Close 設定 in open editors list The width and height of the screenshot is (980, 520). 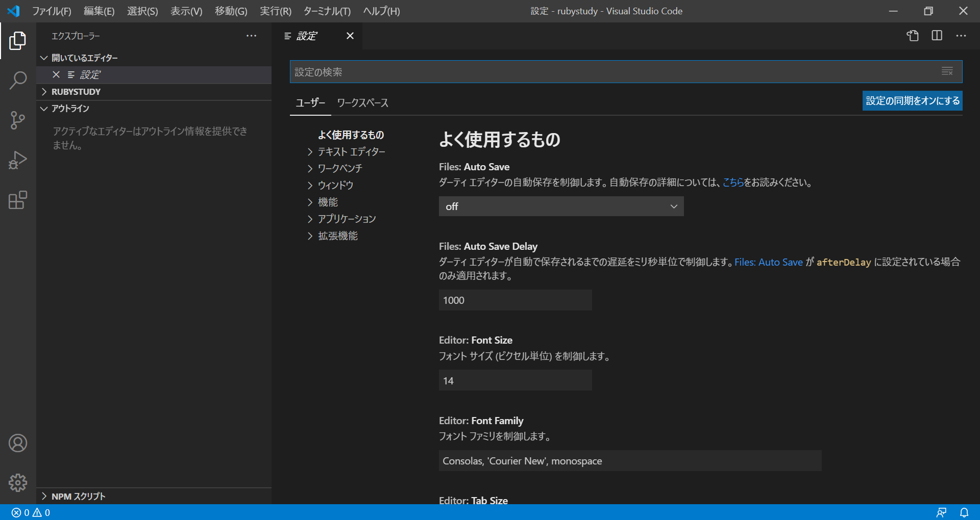pos(56,74)
